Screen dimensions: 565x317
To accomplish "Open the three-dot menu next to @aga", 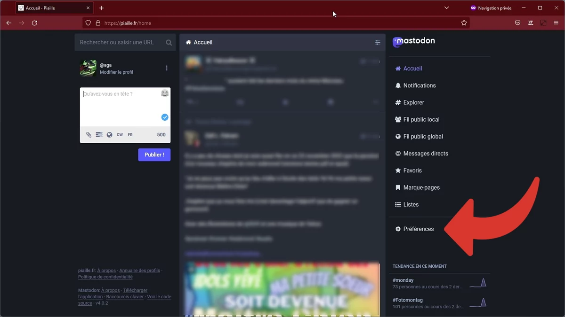I will point(166,68).
